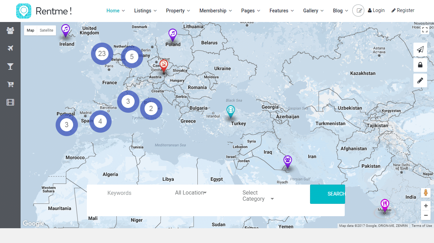Expand the Gallery menu
This screenshot has height=243, width=434.
313,11
